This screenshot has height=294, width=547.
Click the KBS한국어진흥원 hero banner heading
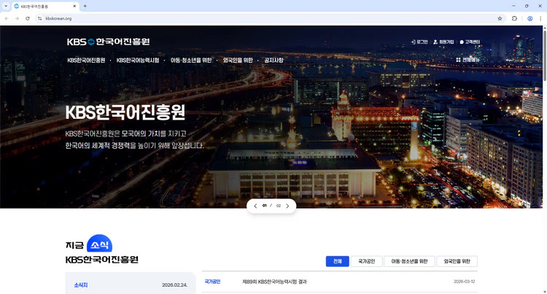pos(125,112)
